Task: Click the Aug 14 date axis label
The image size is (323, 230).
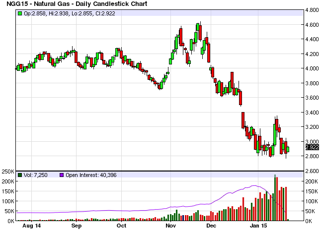Action: click(31, 226)
